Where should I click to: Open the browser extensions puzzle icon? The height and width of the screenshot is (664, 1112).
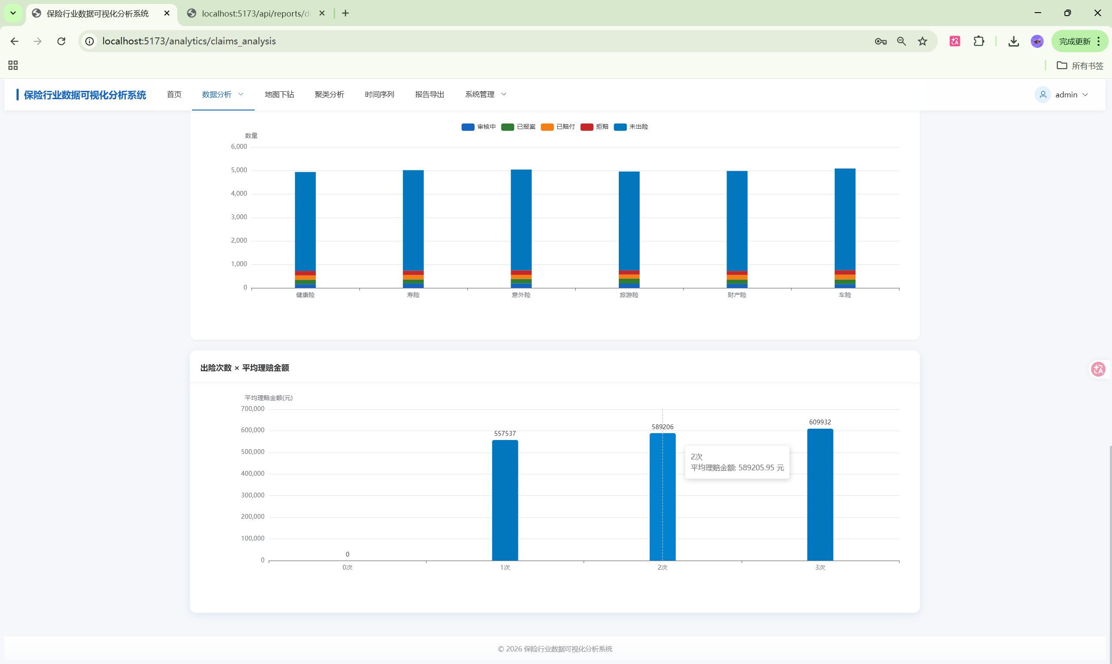pos(978,41)
